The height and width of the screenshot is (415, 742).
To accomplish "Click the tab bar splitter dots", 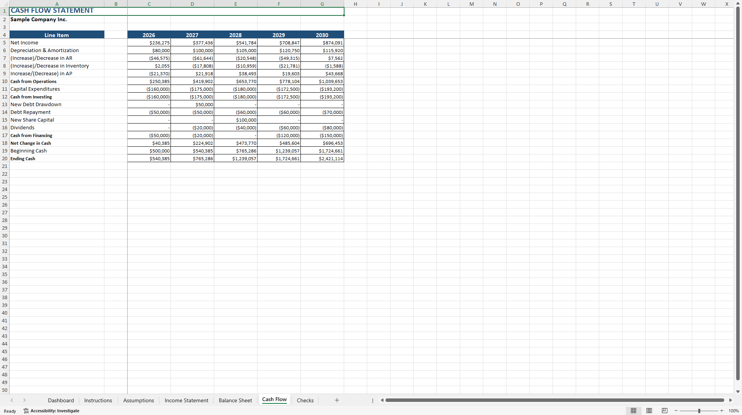I will pos(373,400).
